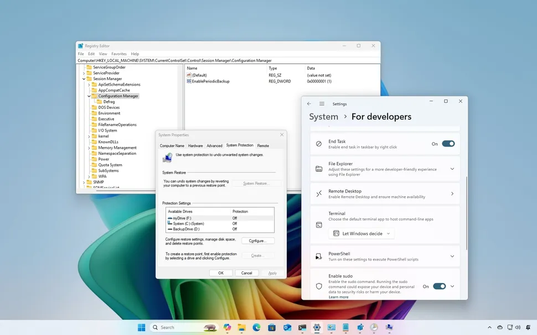Select System (C:) drive in Available Drives
Image resolution: width=537 pixels, height=335 pixels.
[x=188, y=223]
